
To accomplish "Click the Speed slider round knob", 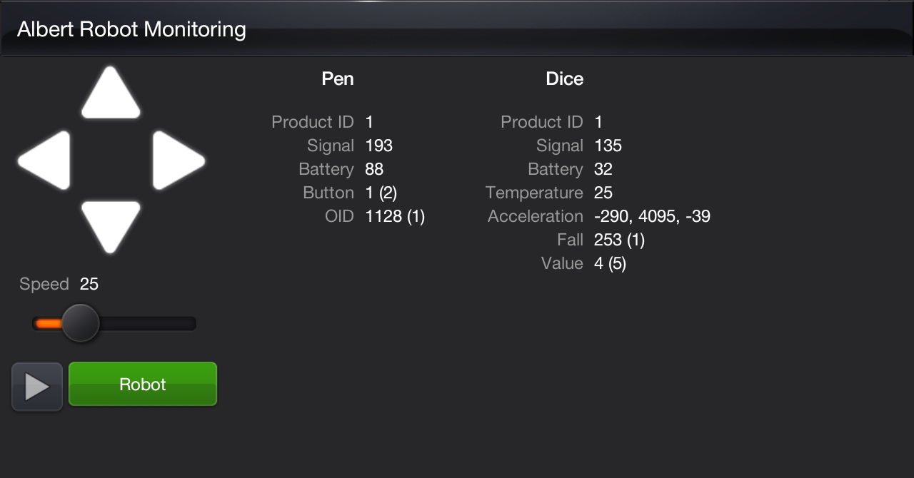I will point(80,323).
